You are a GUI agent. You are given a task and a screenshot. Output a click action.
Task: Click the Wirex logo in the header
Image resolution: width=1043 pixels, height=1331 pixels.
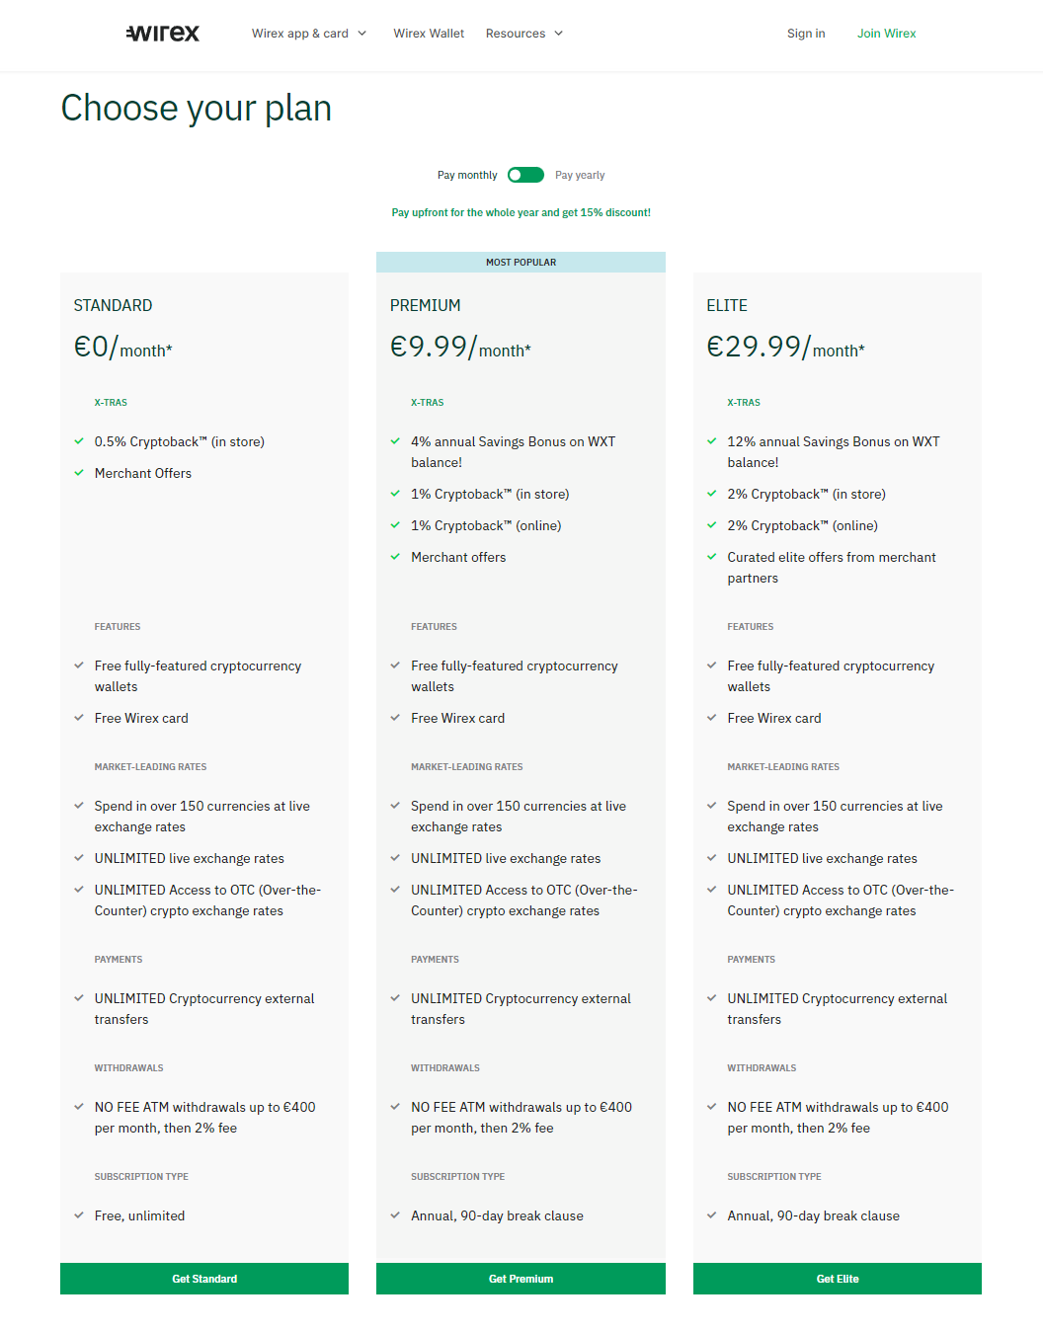click(x=162, y=33)
